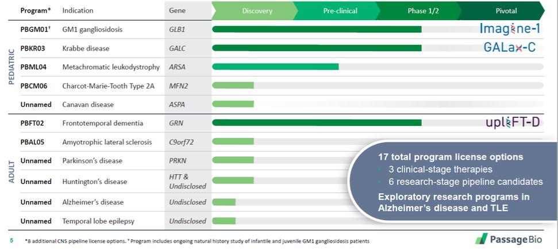
Task: Click the GRN gene cell
Action: click(176, 123)
